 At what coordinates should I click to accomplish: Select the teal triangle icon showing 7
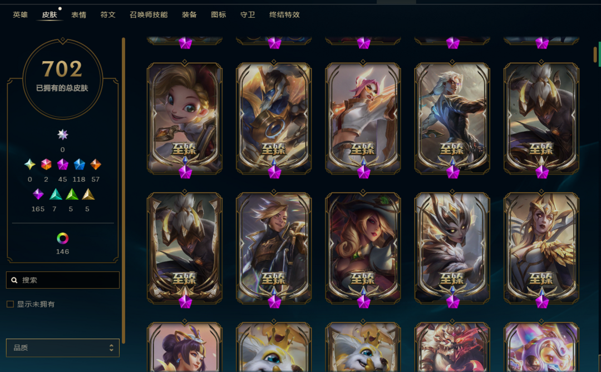pyautogui.click(x=56, y=194)
